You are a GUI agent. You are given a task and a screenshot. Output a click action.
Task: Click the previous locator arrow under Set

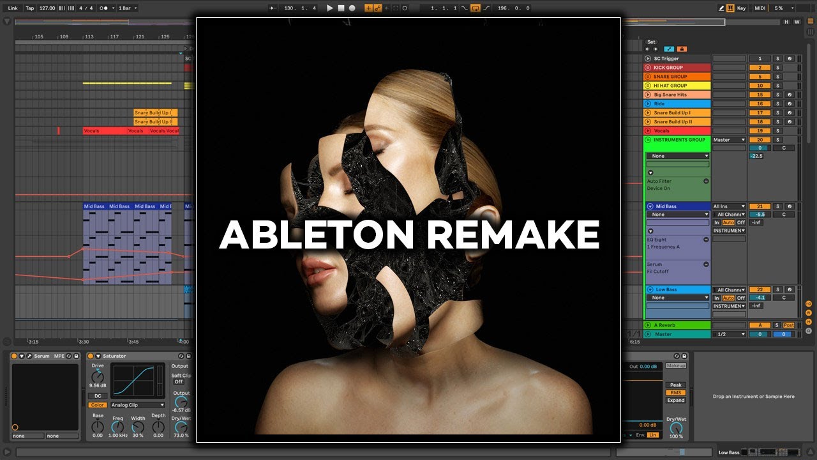point(648,49)
